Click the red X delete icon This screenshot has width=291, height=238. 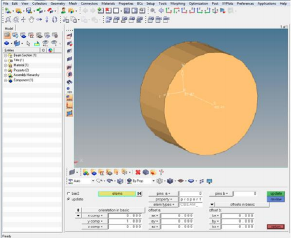pos(138,172)
